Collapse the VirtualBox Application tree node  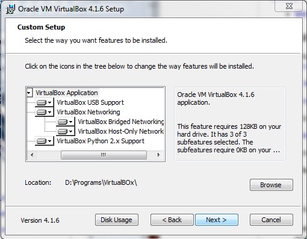click(x=29, y=93)
